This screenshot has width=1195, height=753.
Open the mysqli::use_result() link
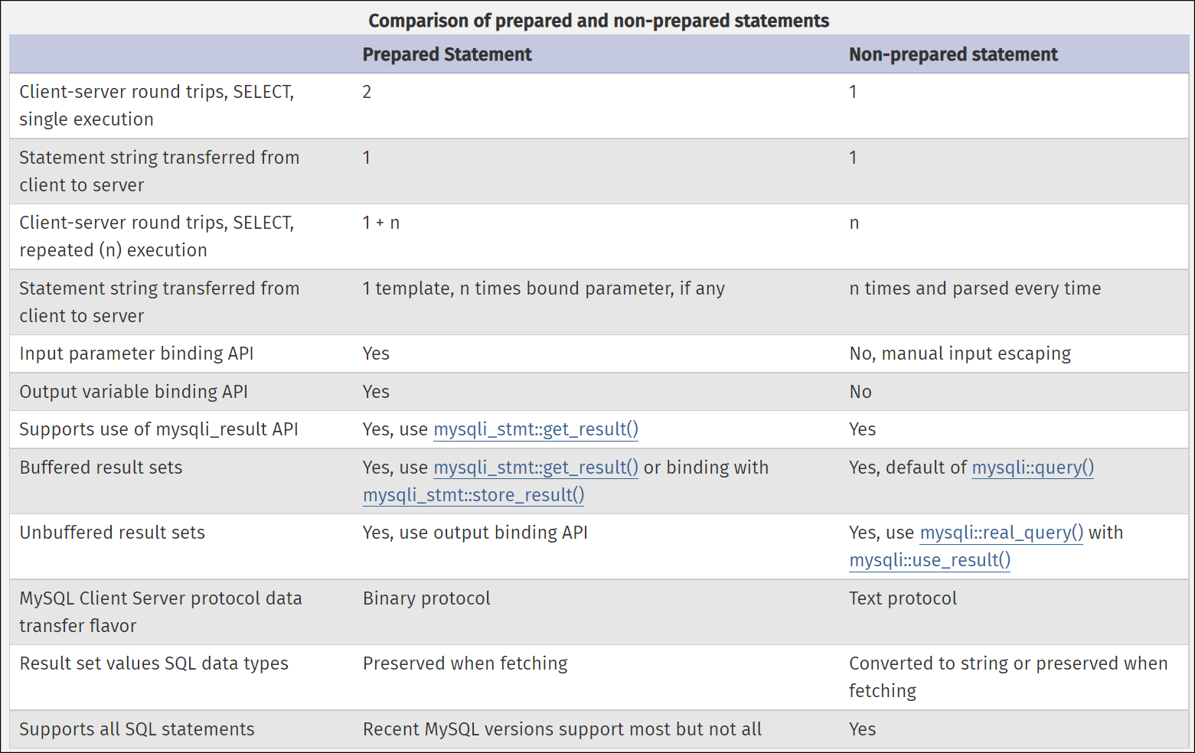click(930, 560)
